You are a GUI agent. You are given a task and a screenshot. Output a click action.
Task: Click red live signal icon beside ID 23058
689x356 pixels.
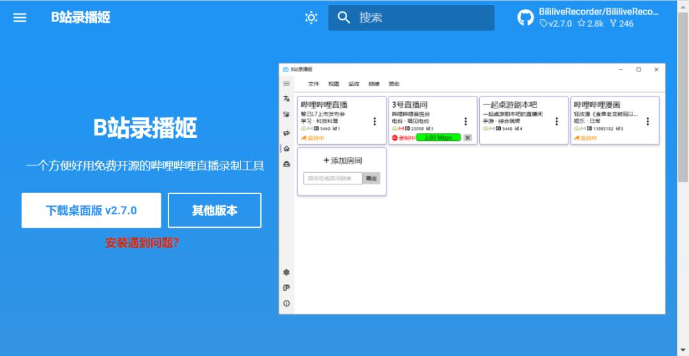tap(401, 129)
